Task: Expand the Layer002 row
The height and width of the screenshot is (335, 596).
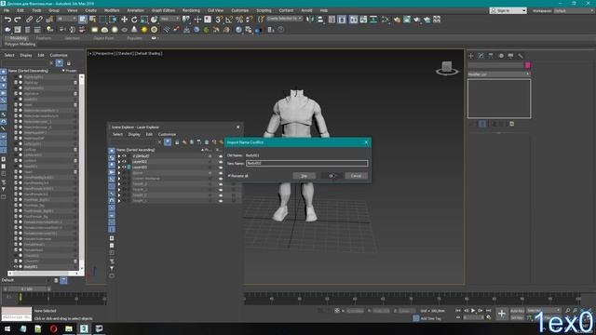Action: [119, 161]
